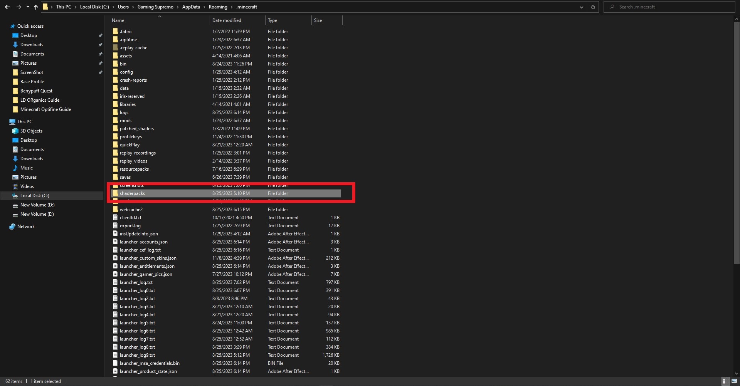Unpin Desktop using its pin icon
Image resolution: width=740 pixels, height=386 pixels.
click(100, 35)
